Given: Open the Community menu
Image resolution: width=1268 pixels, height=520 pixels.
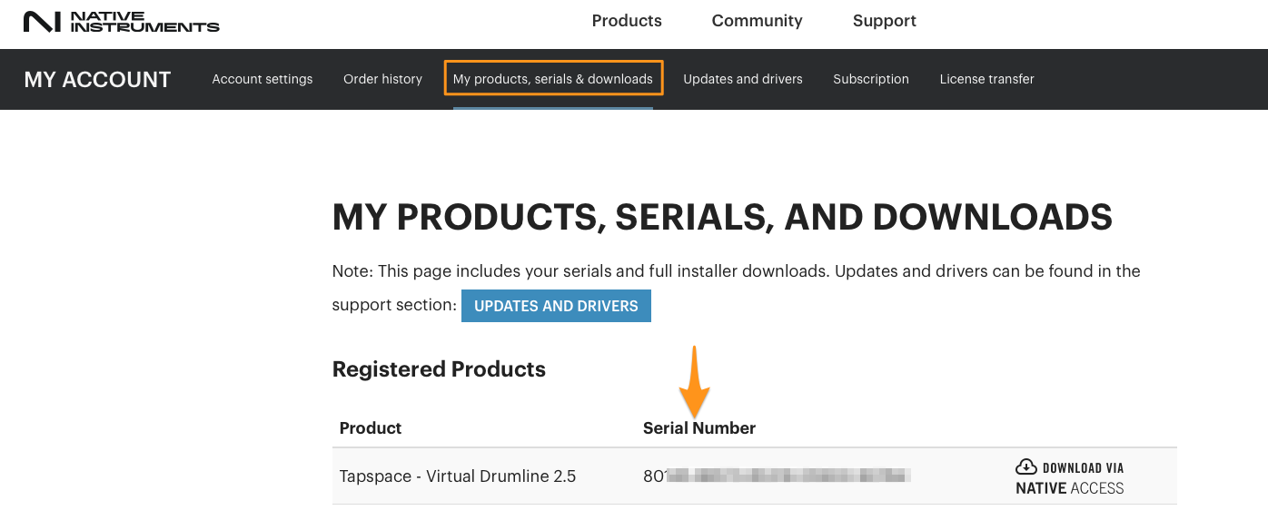Looking at the screenshot, I should coord(757,21).
